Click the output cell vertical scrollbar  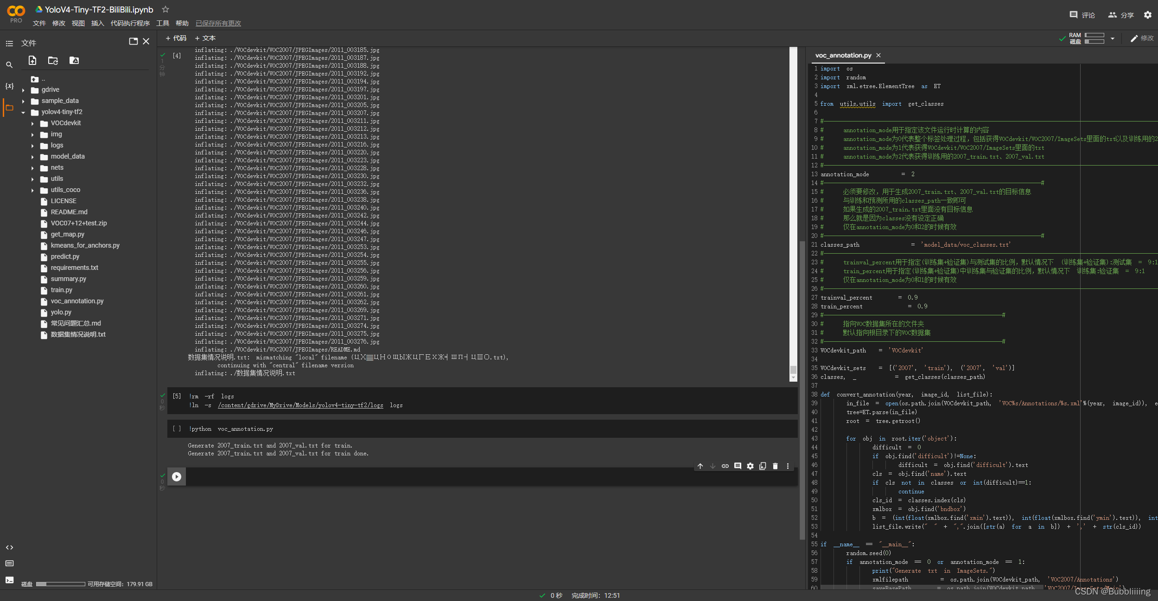793,370
